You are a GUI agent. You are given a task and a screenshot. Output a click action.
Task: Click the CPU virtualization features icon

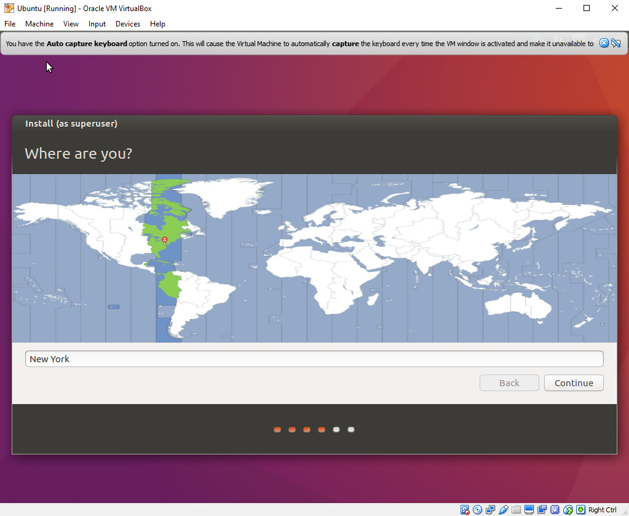(555, 510)
